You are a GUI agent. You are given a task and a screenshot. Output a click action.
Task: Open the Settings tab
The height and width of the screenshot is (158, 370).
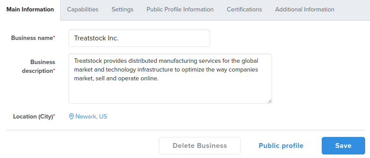(122, 10)
